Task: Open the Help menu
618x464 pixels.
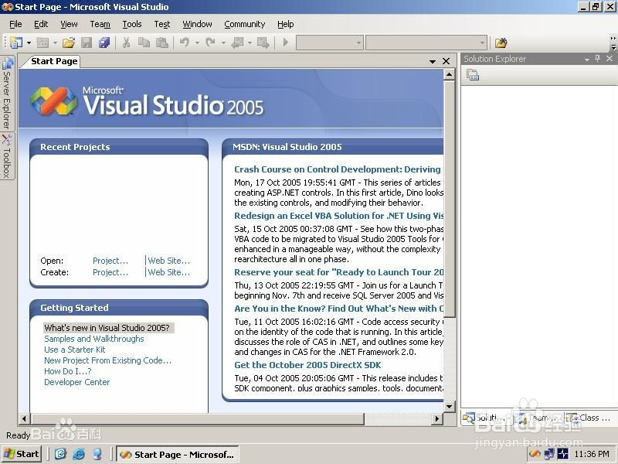Action: (x=285, y=24)
